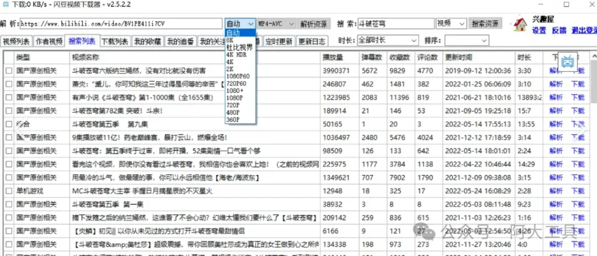
Task: Switch to 定时更新 tab
Action: (x=279, y=42)
